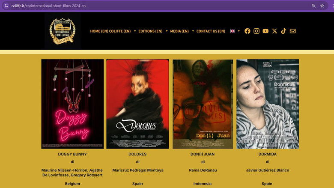Image resolution: width=334 pixels, height=188 pixels.
Task: Open the Don(i) Juan film poster
Action: tap(203, 104)
